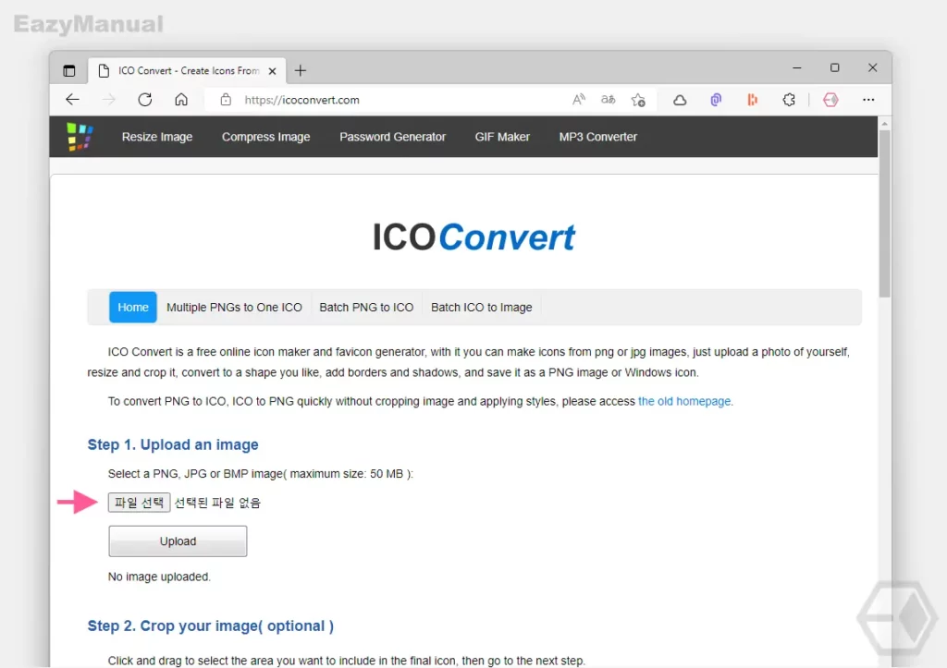Click the purple shield extension icon
This screenshot has height=668, width=947.
click(x=716, y=99)
